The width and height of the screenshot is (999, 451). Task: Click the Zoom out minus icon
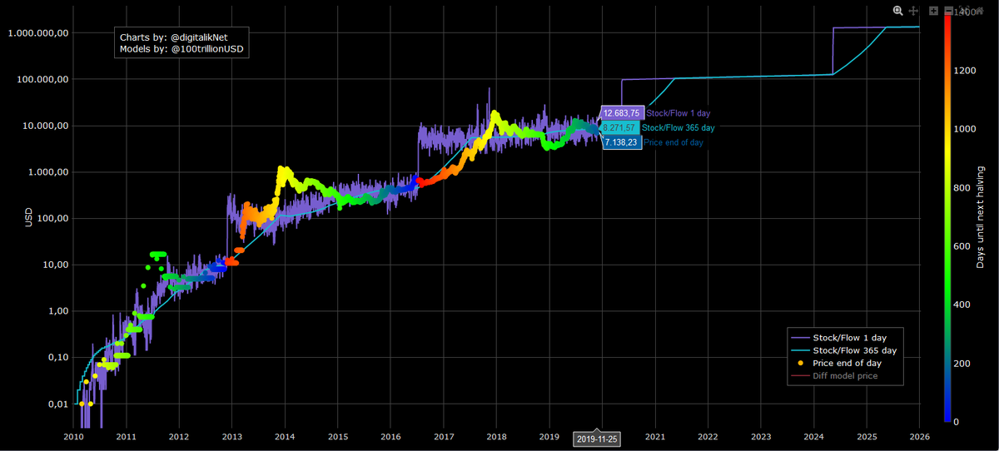(x=949, y=11)
